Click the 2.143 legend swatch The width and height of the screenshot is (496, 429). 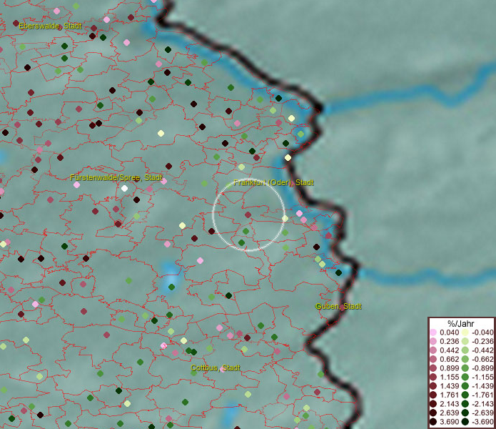[433, 404]
